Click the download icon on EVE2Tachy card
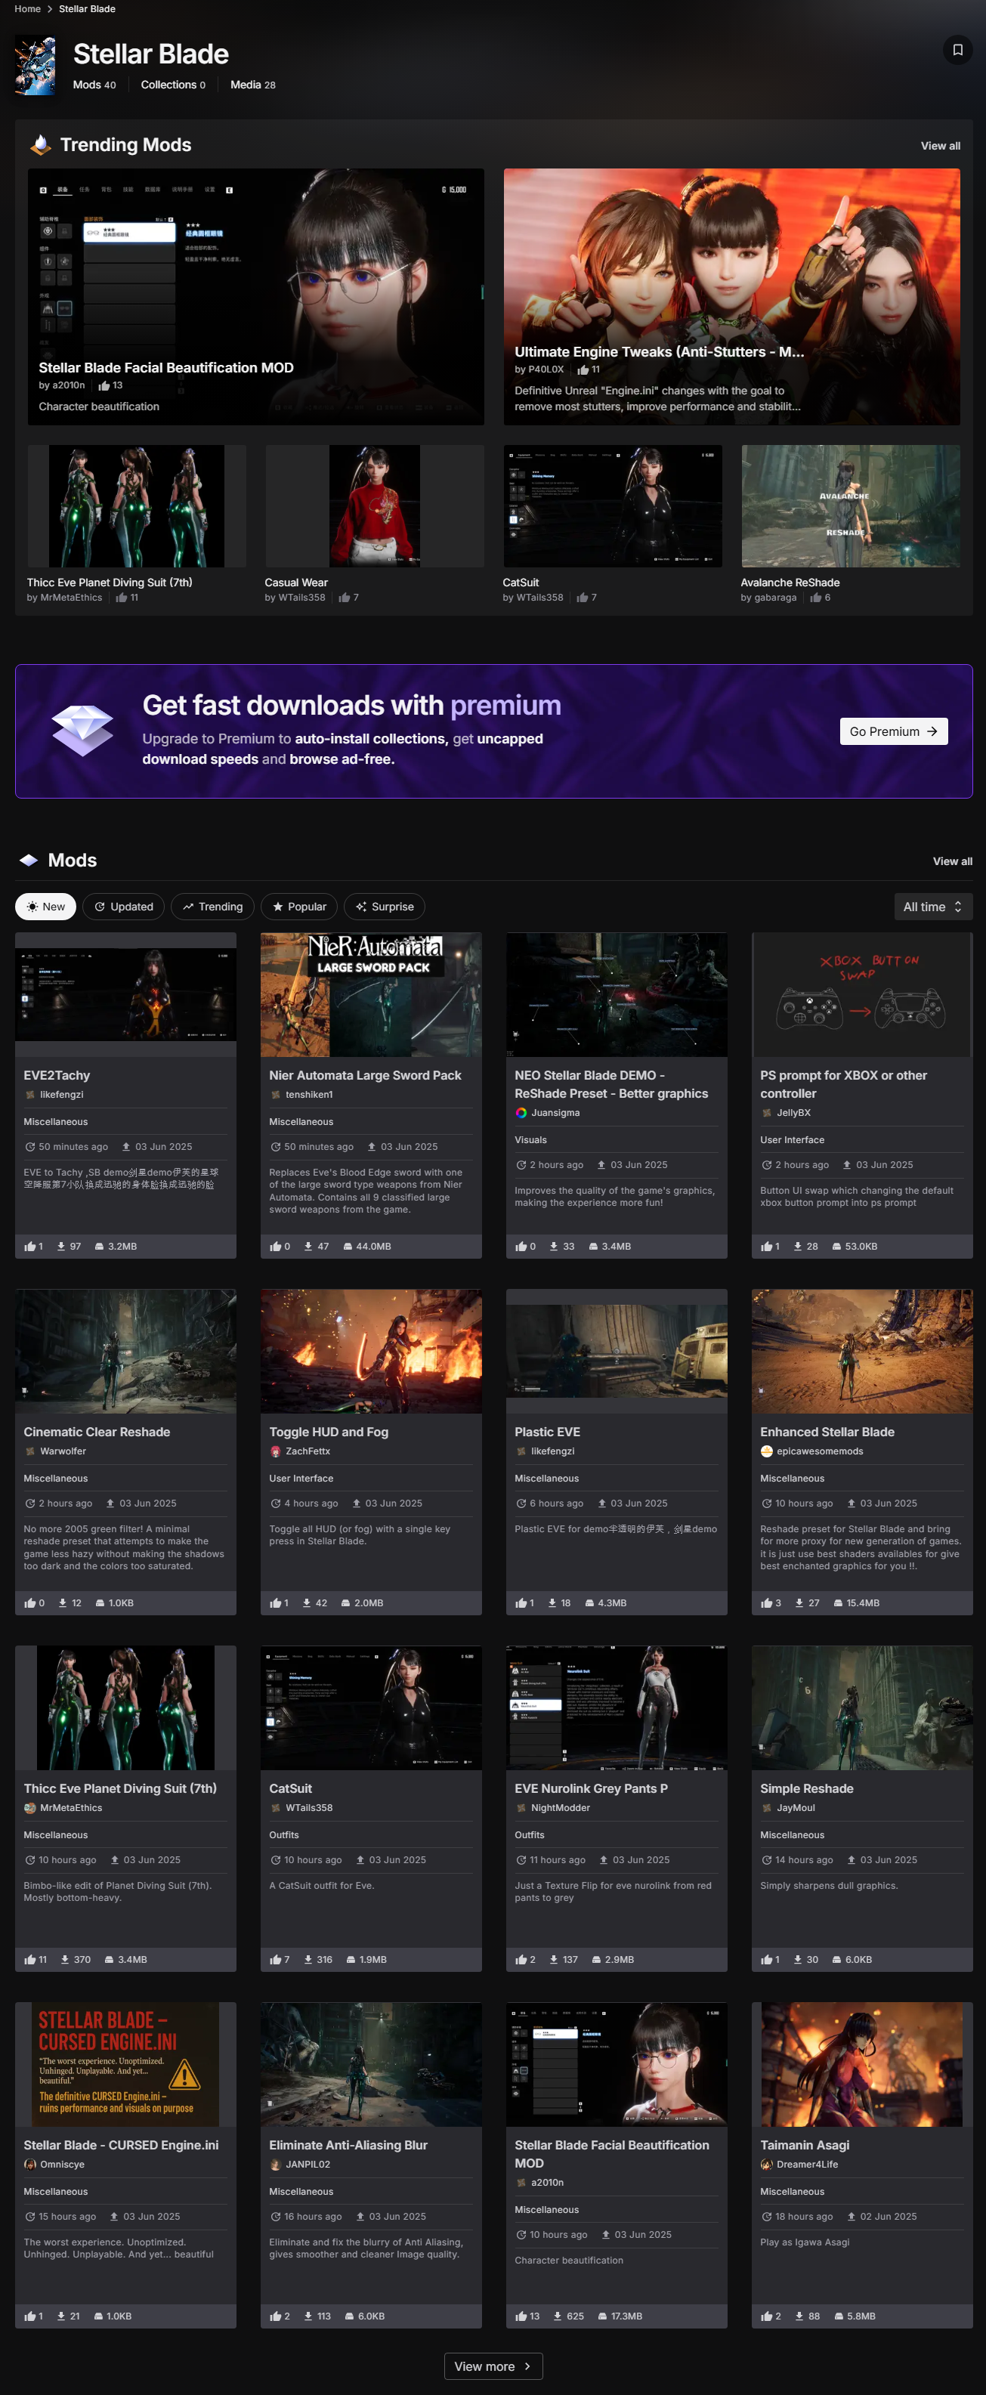The image size is (986, 2395). (x=61, y=1246)
